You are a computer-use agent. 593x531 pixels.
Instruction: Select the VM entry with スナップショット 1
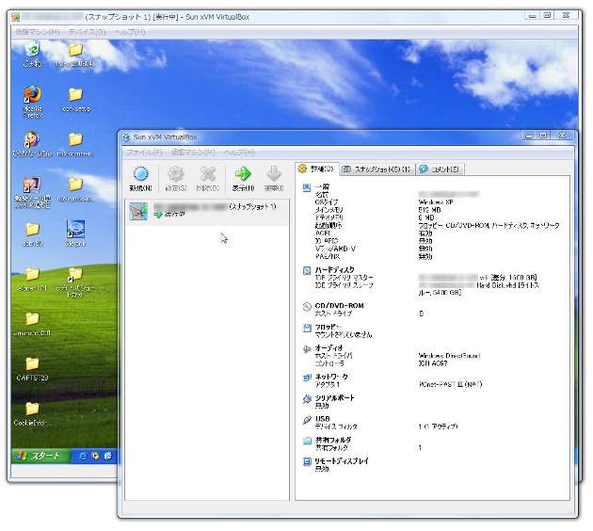207,211
